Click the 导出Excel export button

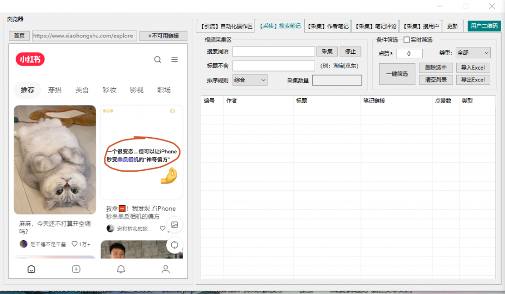coord(472,79)
